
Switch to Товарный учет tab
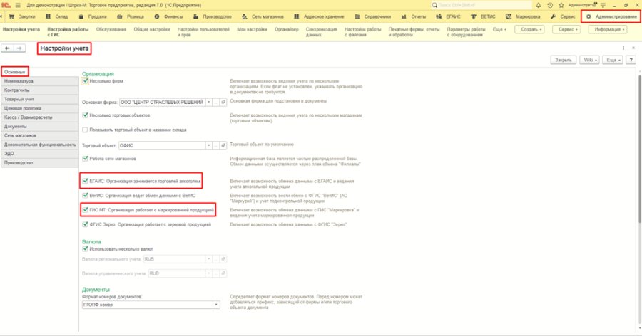tap(39, 99)
